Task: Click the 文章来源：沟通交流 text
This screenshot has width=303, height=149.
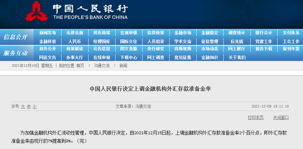Action: (133, 106)
